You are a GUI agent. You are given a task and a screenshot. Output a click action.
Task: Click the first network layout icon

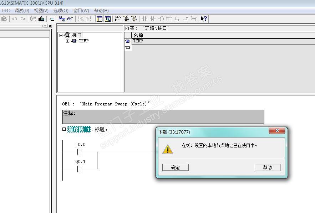coord(118,19)
